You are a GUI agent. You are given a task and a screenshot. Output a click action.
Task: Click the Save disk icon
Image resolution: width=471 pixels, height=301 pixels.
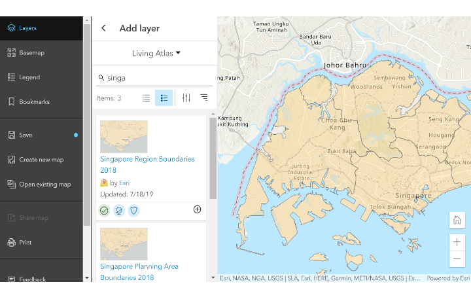(x=11, y=135)
